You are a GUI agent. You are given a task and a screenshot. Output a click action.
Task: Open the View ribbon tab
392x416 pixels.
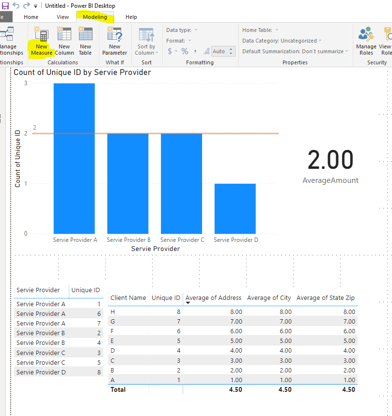(63, 17)
